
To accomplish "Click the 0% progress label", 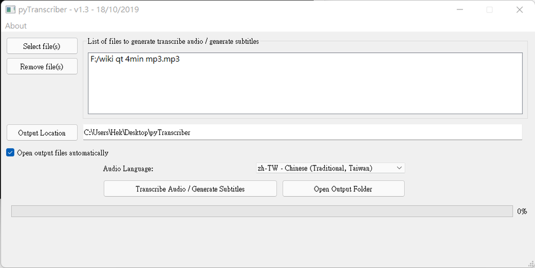I will click(x=522, y=211).
